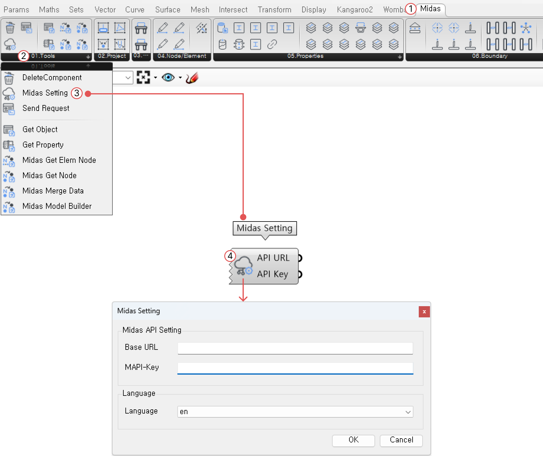The image size is (543, 456).
Task: Click the API Key output grip
Action: tap(300, 274)
